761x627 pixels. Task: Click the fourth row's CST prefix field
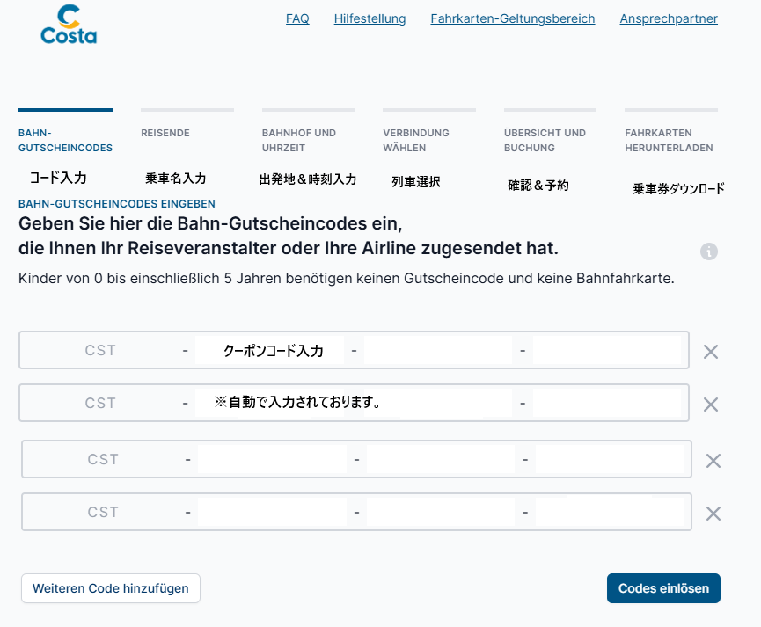coord(103,512)
